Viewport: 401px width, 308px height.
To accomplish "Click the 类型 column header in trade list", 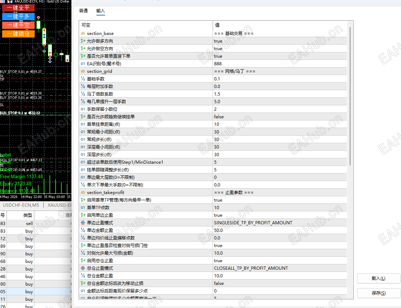I will point(28,215).
